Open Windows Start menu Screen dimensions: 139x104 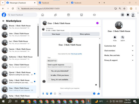3,102
